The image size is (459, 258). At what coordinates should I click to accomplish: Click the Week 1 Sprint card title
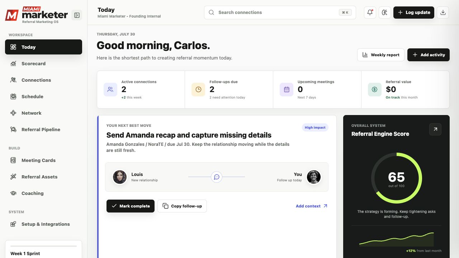(25, 253)
